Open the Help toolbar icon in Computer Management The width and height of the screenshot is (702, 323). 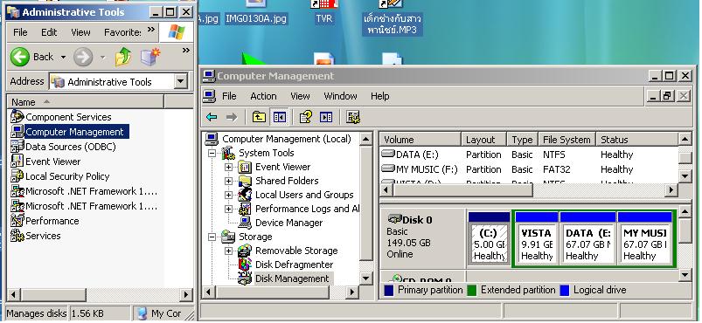[x=306, y=117]
